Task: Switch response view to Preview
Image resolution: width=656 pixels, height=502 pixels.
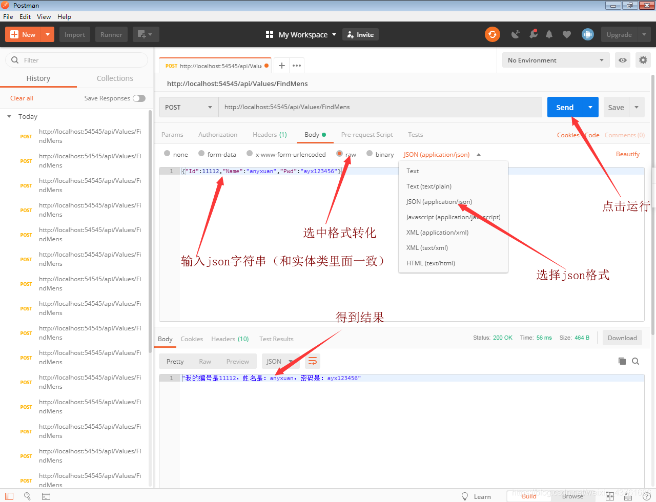Action: click(x=238, y=361)
